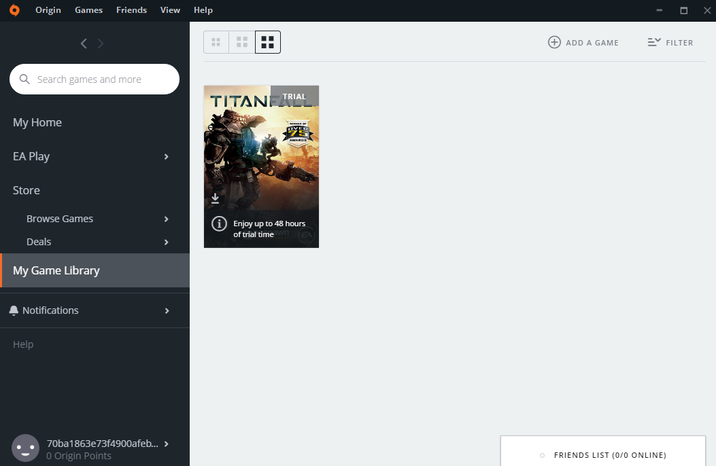Open the EA Play section
Image resolution: width=716 pixels, height=466 pixels.
[31, 156]
